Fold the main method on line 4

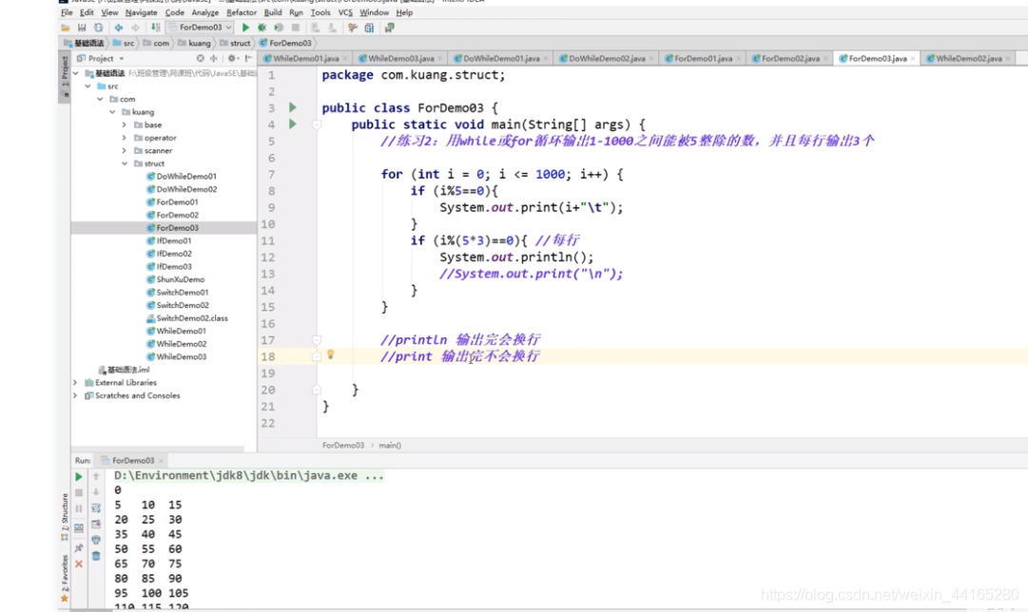tap(317, 124)
